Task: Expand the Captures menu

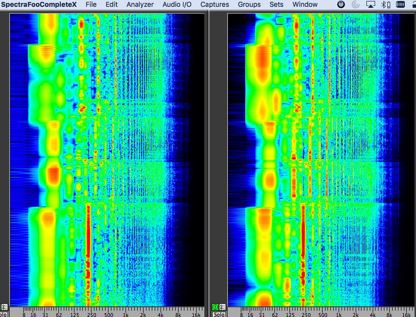Action: (x=215, y=5)
